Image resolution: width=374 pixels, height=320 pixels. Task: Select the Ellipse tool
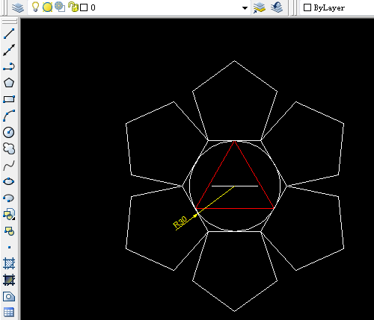tap(9, 181)
